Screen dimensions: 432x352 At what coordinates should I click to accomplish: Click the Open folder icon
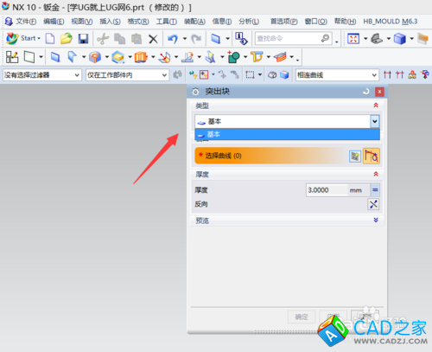[x=67, y=39]
